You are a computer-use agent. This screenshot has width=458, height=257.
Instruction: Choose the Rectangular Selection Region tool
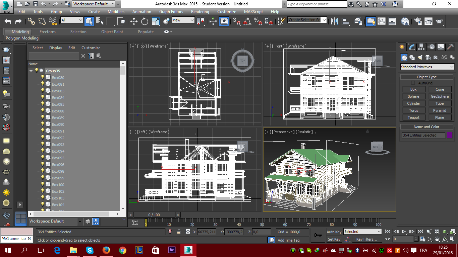pos(110,21)
